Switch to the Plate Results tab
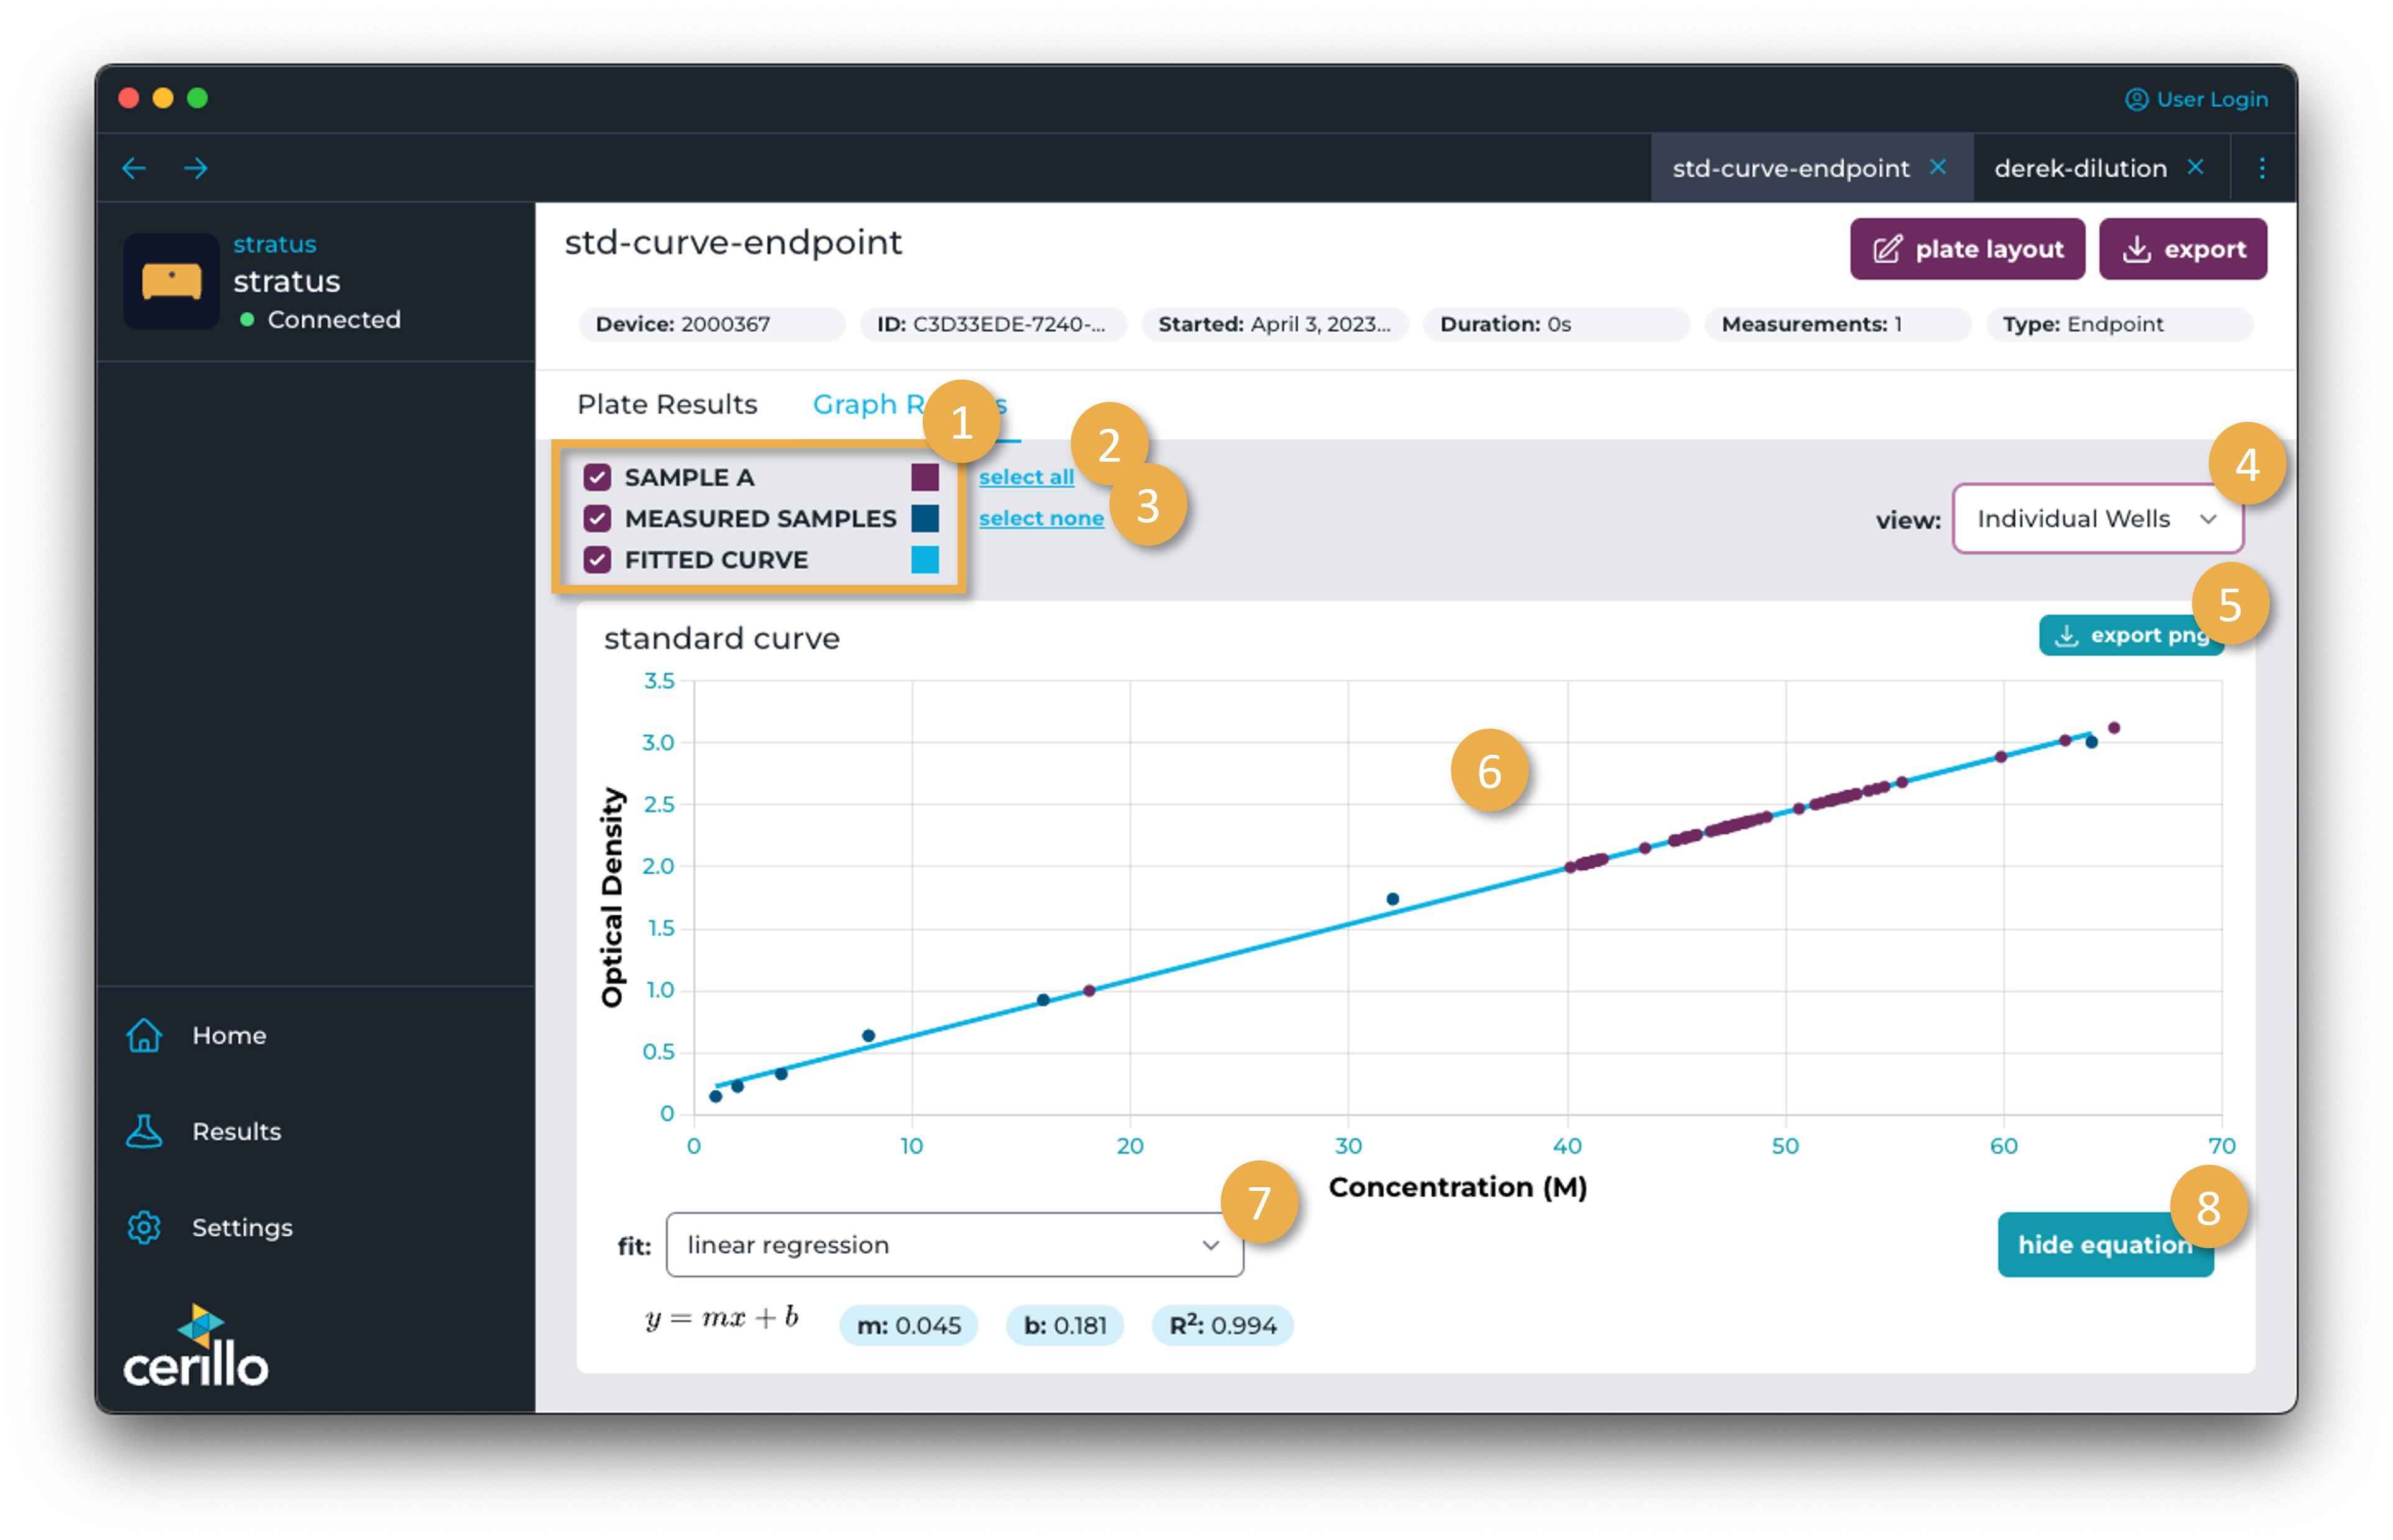 pos(666,404)
